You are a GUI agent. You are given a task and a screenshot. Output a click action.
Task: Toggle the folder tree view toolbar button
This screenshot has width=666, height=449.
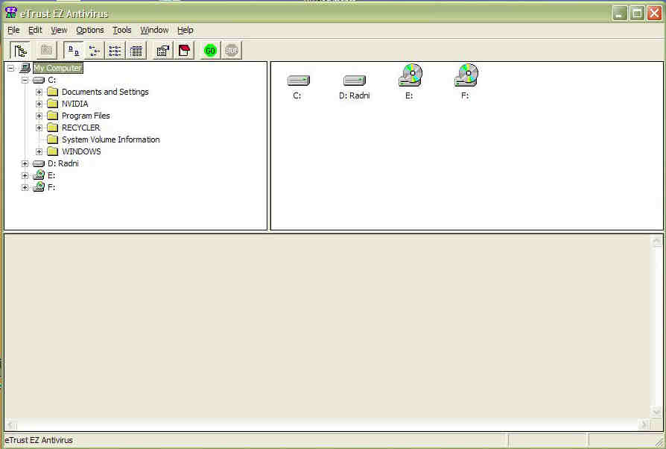click(20, 51)
